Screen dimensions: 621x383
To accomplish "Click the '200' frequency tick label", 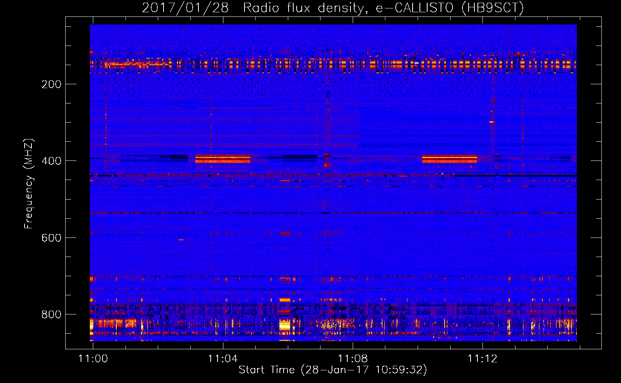I will coord(51,84).
